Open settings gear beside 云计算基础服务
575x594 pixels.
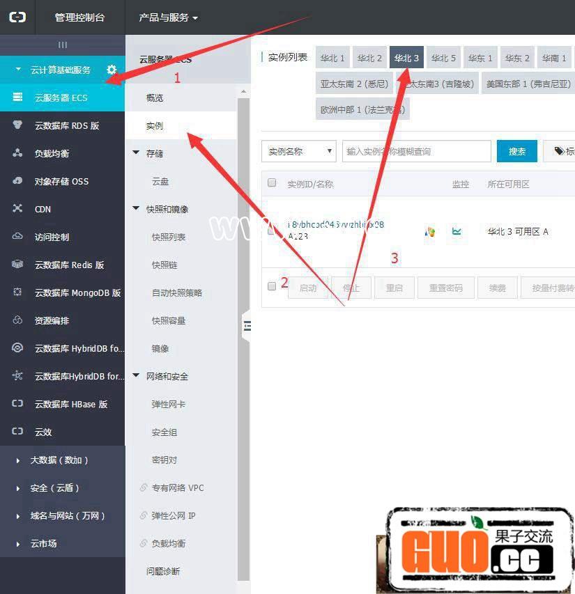point(112,70)
